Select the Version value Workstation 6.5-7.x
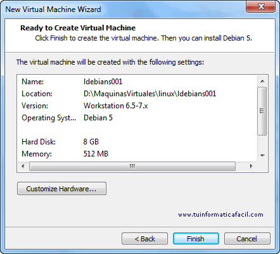The width and height of the screenshot is (280, 254). pos(115,106)
